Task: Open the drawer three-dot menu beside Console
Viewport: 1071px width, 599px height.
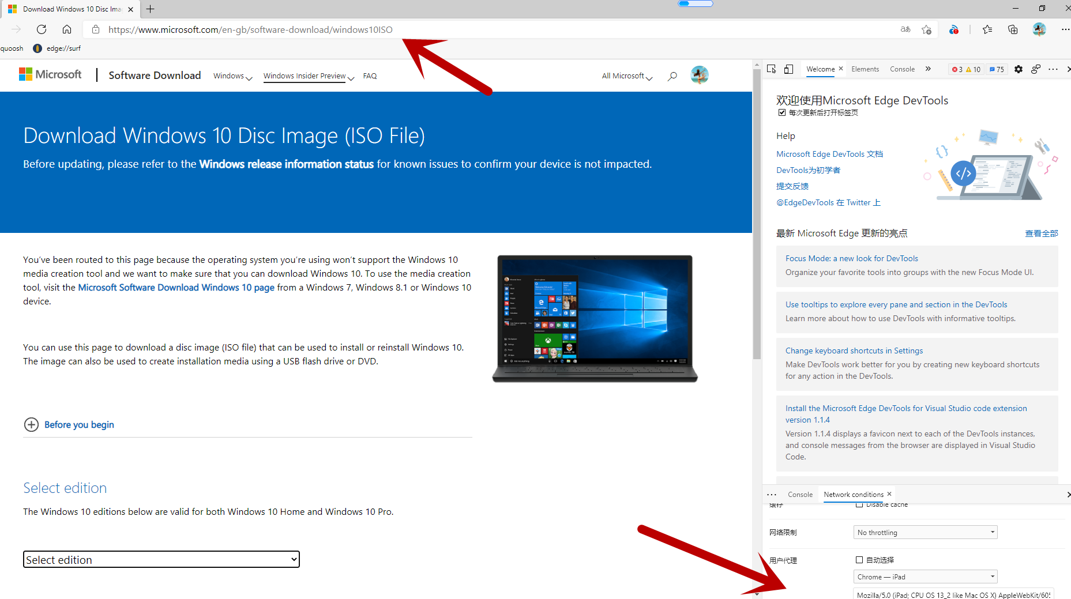Action: click(x=772, y=495)
